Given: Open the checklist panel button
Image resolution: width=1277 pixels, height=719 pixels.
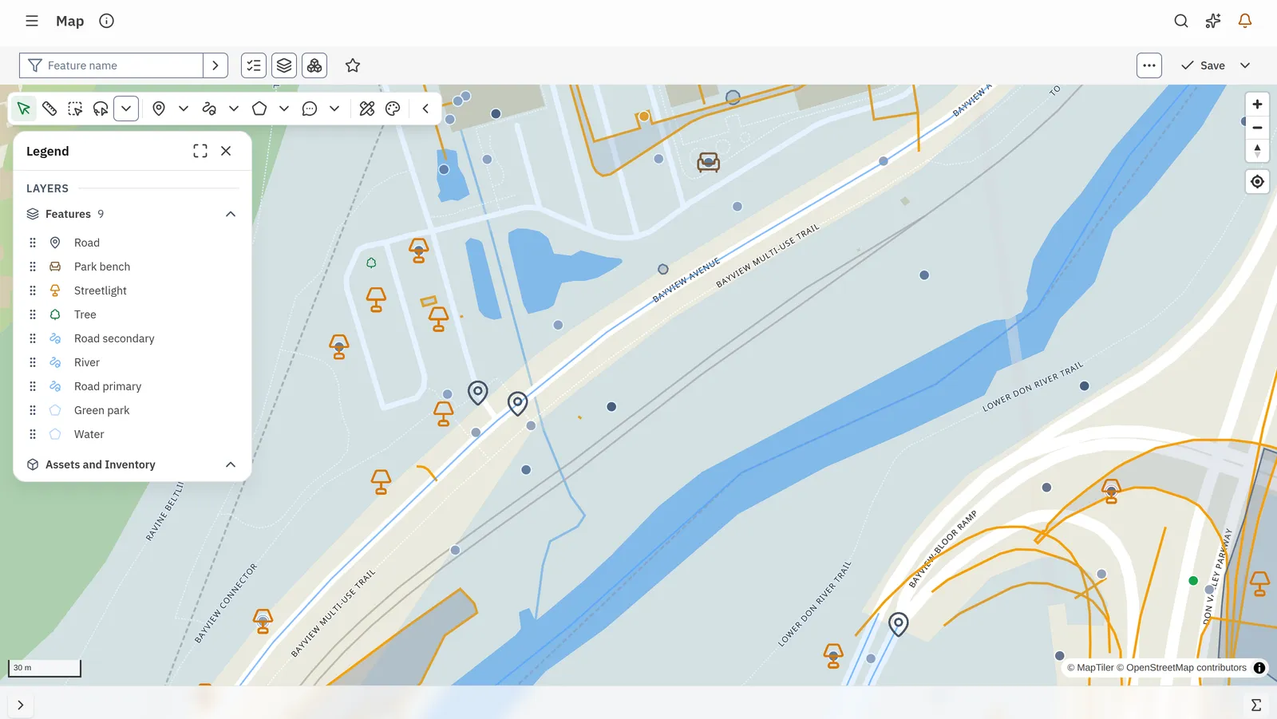Looking at the screenshot, I should click(x=254, y=65).
